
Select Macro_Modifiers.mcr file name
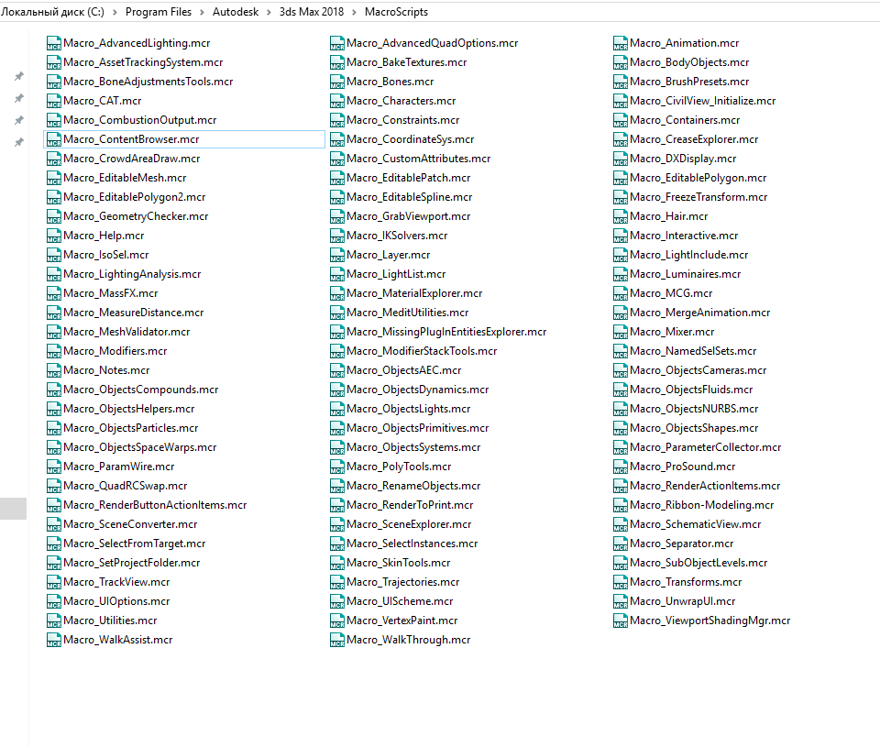[115, 351]
